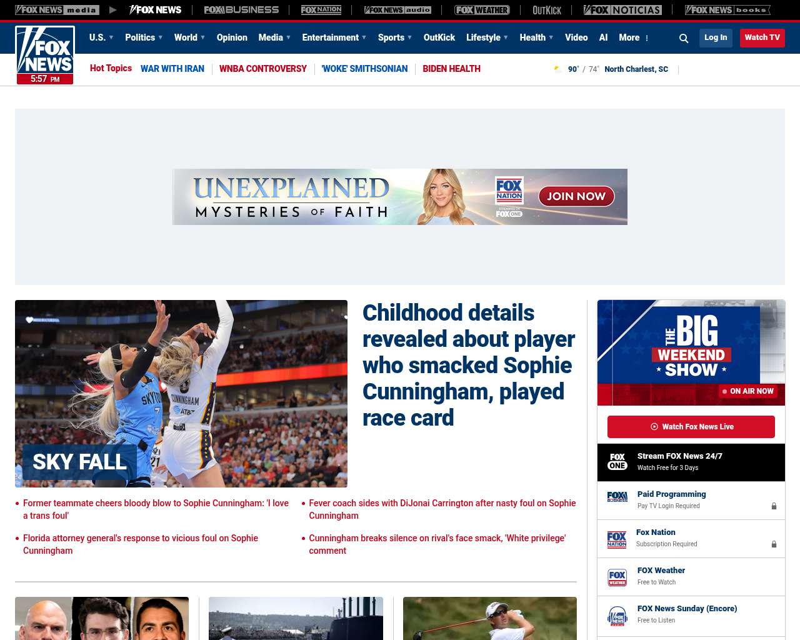Click the Fox Business icon beside Paid Programming
The width and height of the screenshot is (800, 640).
pos(617,497)
